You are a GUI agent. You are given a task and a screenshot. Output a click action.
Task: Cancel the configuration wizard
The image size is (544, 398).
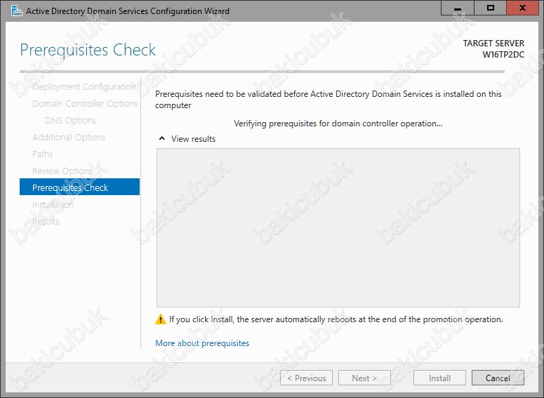point(498,378)
